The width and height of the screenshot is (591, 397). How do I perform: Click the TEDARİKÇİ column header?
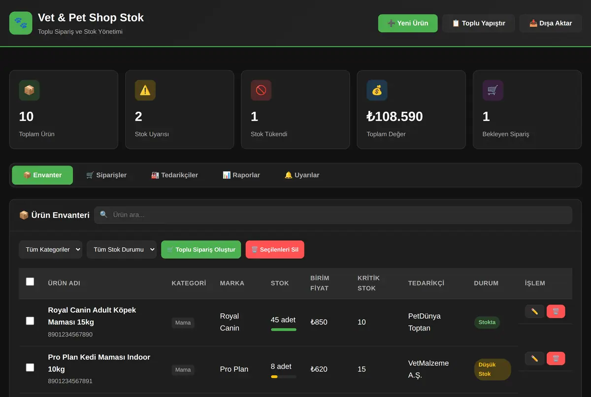tap(426, 283)
